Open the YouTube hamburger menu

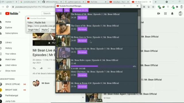1,13
